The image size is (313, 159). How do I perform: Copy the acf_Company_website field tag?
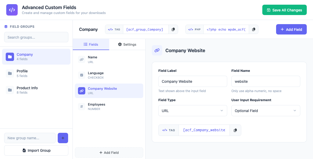point(235,130)
